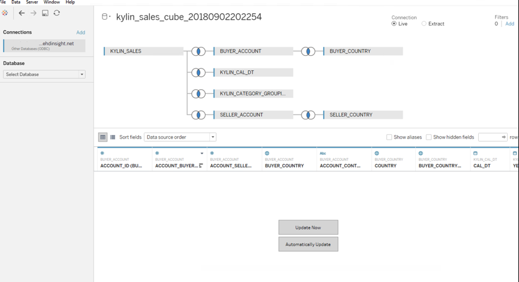
Task: Click the Update Now button
Action: point(308,227)
